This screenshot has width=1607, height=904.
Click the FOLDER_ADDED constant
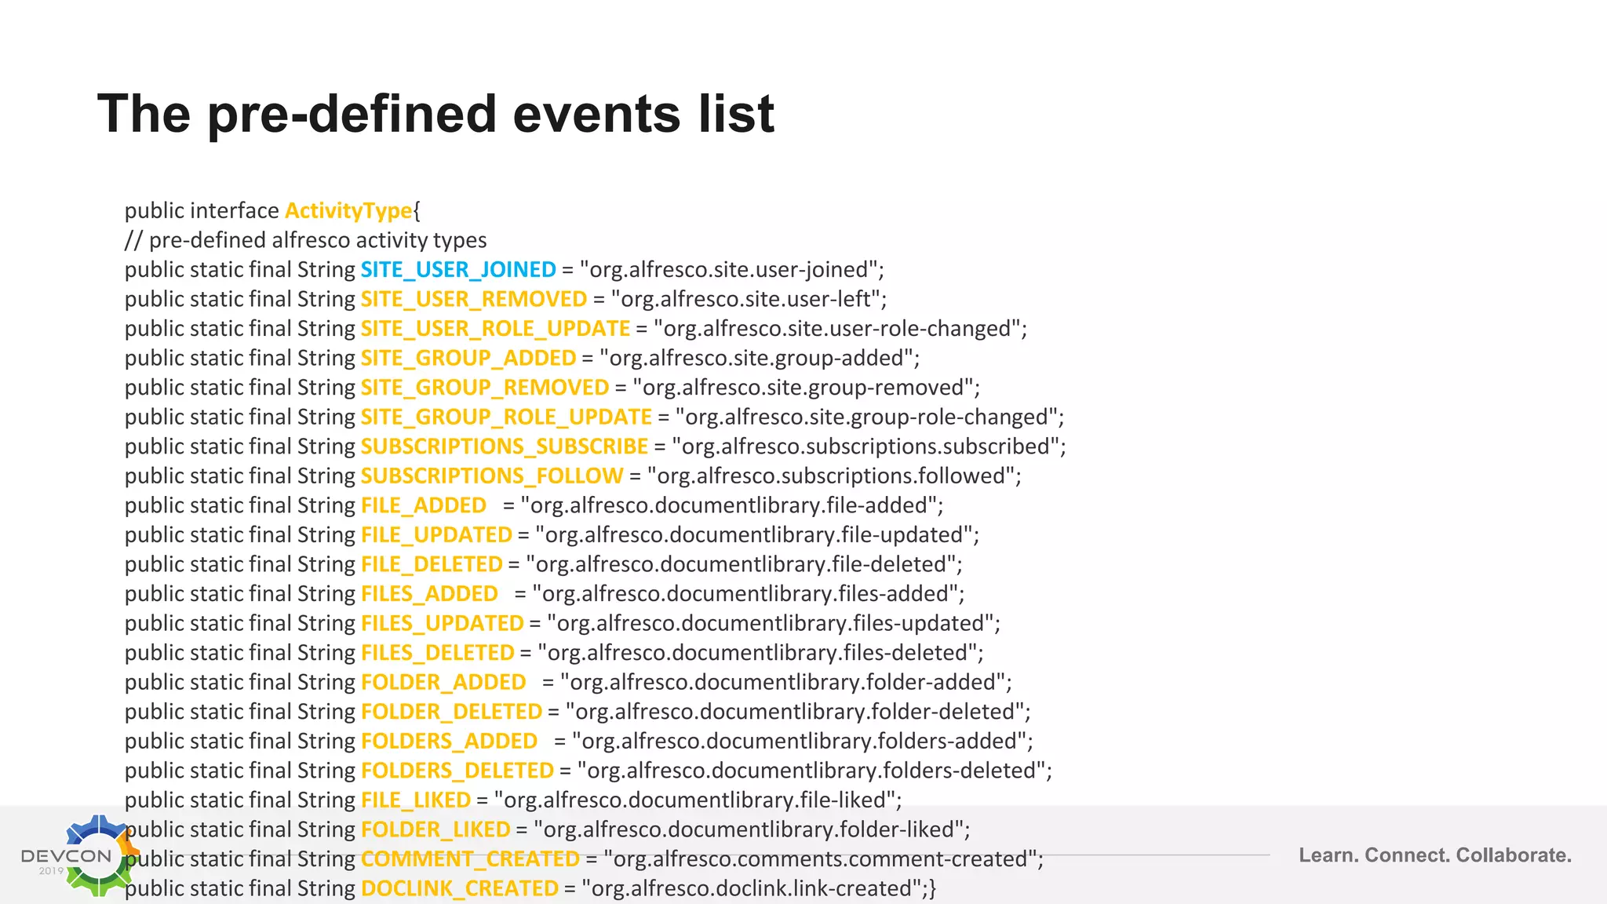pyautogui.click(x=443, y=682)
